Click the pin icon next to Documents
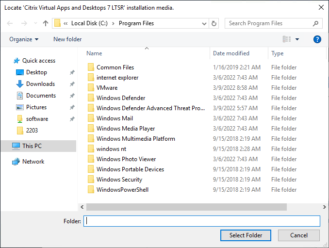Viewport: 329px width, 248px height. point(72,96)
